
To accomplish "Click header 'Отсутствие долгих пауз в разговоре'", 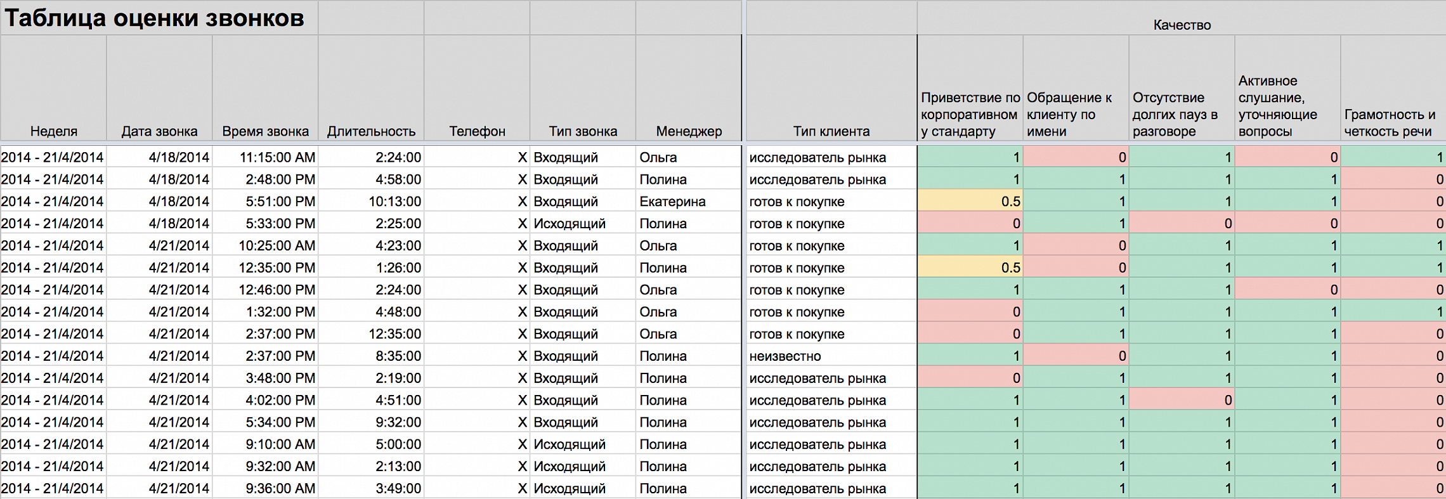I will click(1182, 88).
